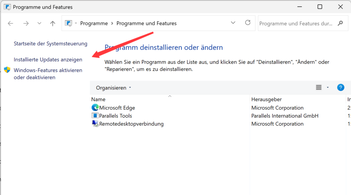Expand view options arrow next to layout icon

(x=328, y=87)
